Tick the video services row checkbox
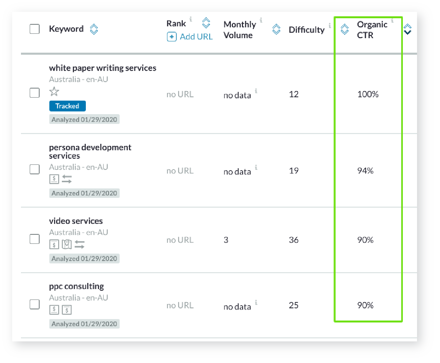The width and height of the screenshot is (440, 363). (34, 239)
